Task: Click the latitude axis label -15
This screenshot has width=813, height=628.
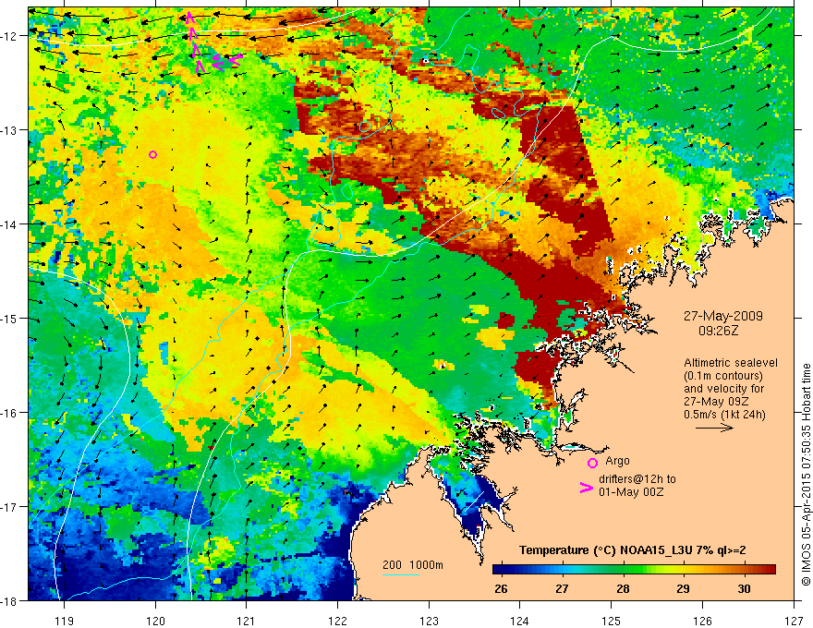Action: pos(9,319)
